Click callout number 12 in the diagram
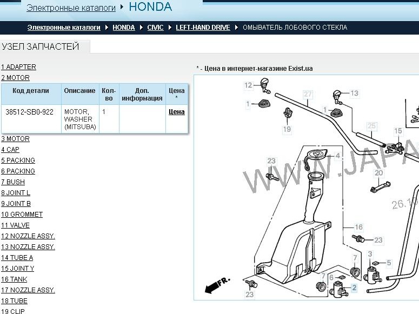The image size is (419, 314). [x=248, y=85]
